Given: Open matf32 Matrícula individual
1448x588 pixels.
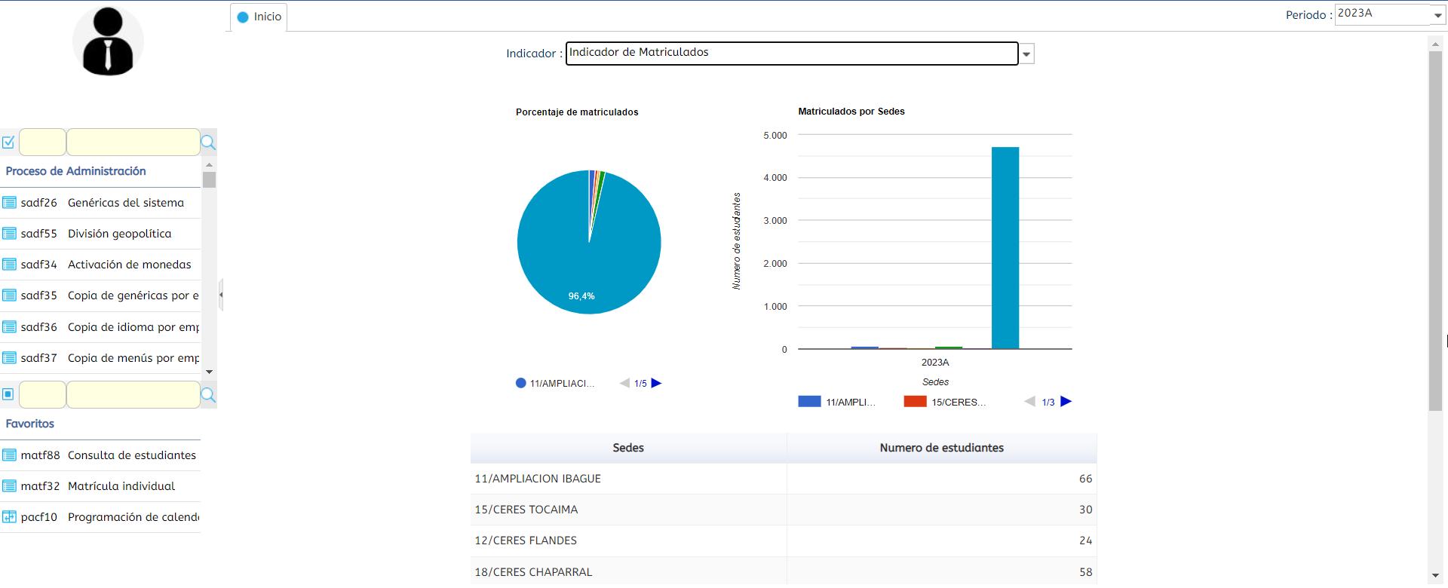Looking at the screenshot, I should (121, 486).
